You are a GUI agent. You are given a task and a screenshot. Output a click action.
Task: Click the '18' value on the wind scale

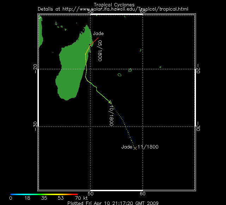tap(27, 198)
